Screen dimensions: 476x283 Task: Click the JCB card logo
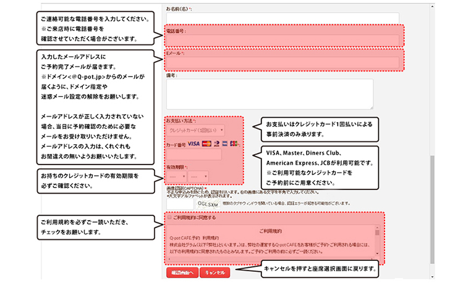click(235, 144)
